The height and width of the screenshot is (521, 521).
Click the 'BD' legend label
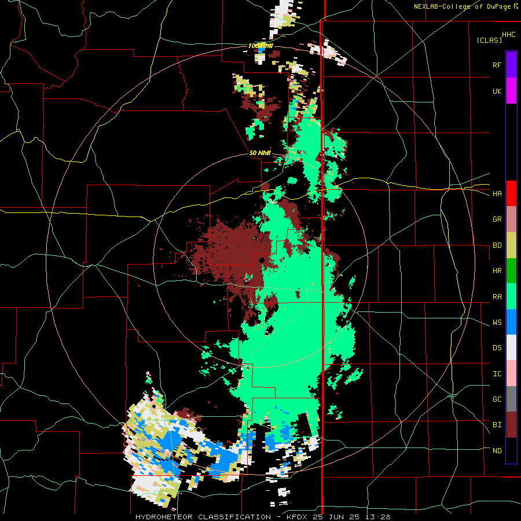click(x=497, y=245)
